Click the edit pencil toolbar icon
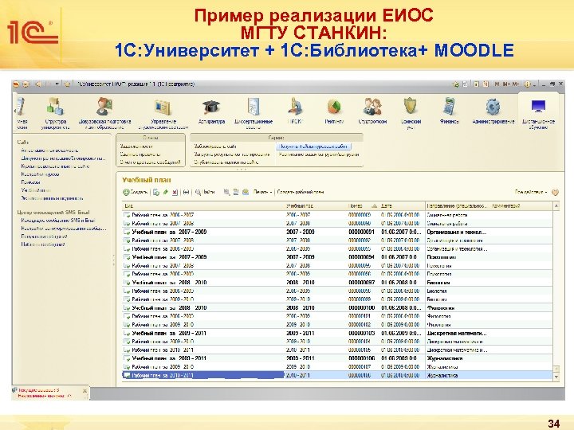 [166, 192]
